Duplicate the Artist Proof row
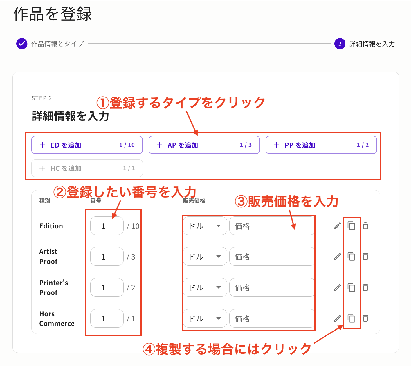Image resolution: width=411 pixels, height=366 pixels. click(x=351, y=256)
